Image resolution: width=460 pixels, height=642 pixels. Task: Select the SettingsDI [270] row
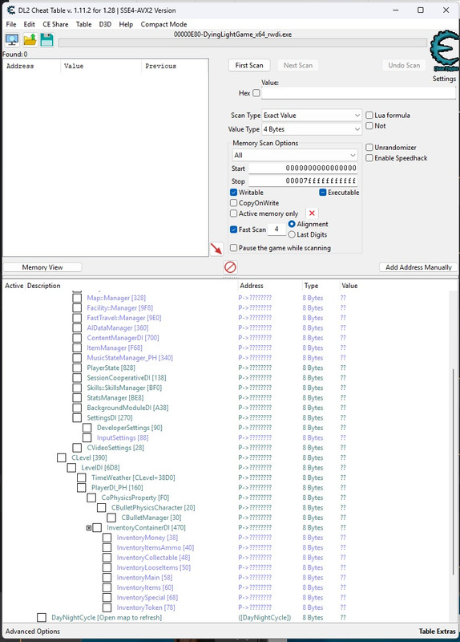[x=110, y=417]
